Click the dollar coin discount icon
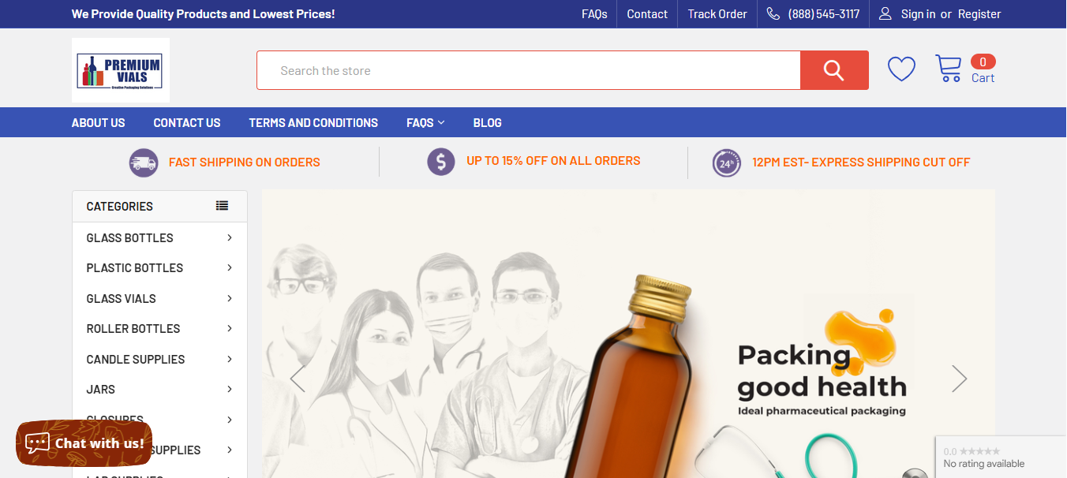 point(441,162)
